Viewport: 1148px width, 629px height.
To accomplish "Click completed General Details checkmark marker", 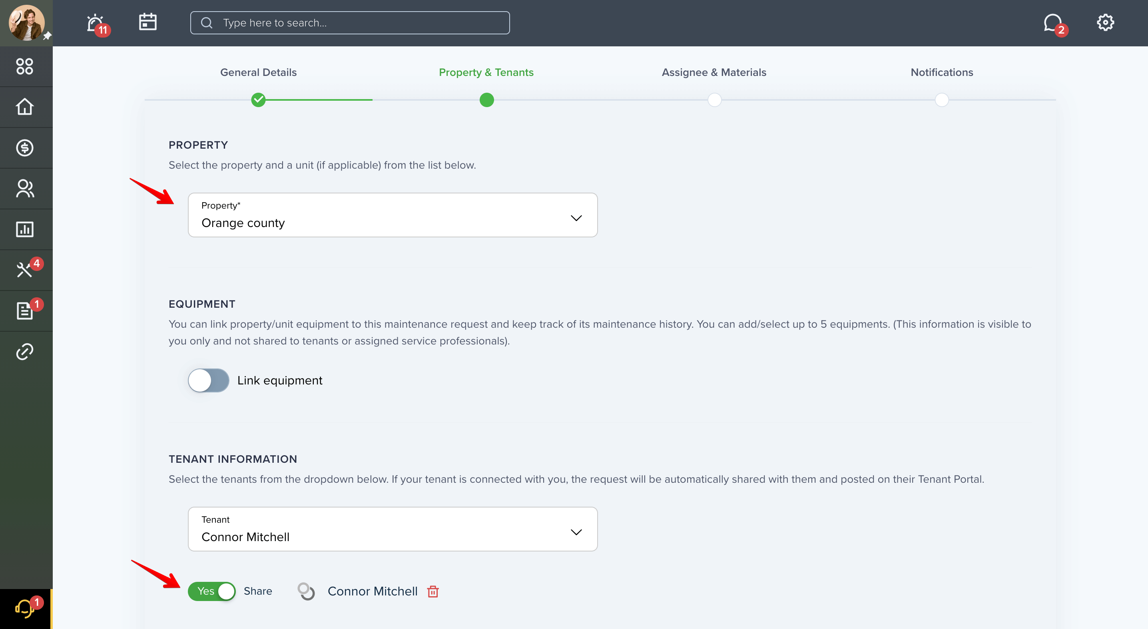I will (x=259, y=100).
